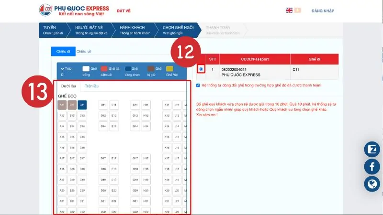Choose seat E11
The height and width of the screenshot is (215, 383).
114,105
